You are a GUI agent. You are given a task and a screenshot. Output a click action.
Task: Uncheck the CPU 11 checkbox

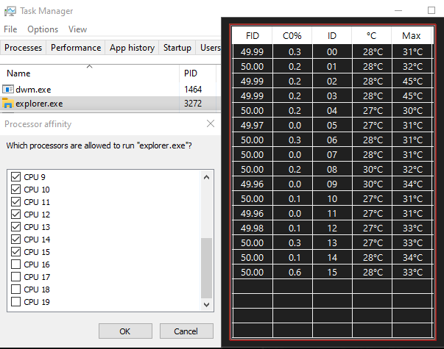(16, 202)
